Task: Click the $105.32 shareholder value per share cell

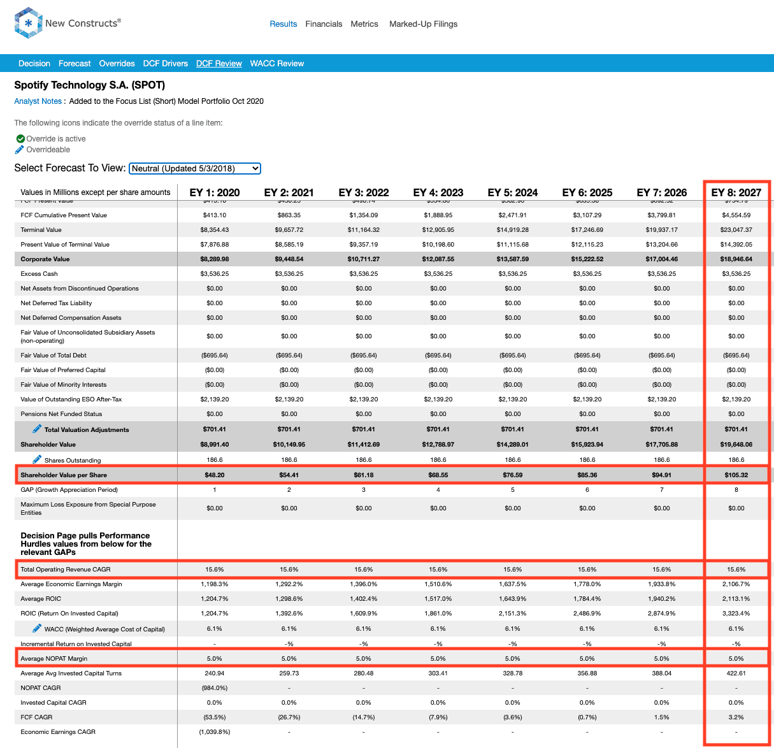Action: click(736, 475)
